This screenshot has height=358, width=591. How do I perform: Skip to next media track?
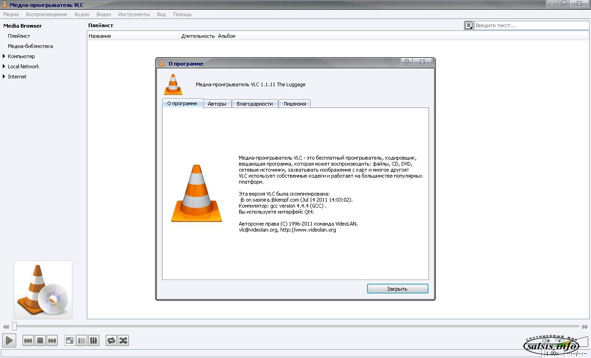point(52,340)
